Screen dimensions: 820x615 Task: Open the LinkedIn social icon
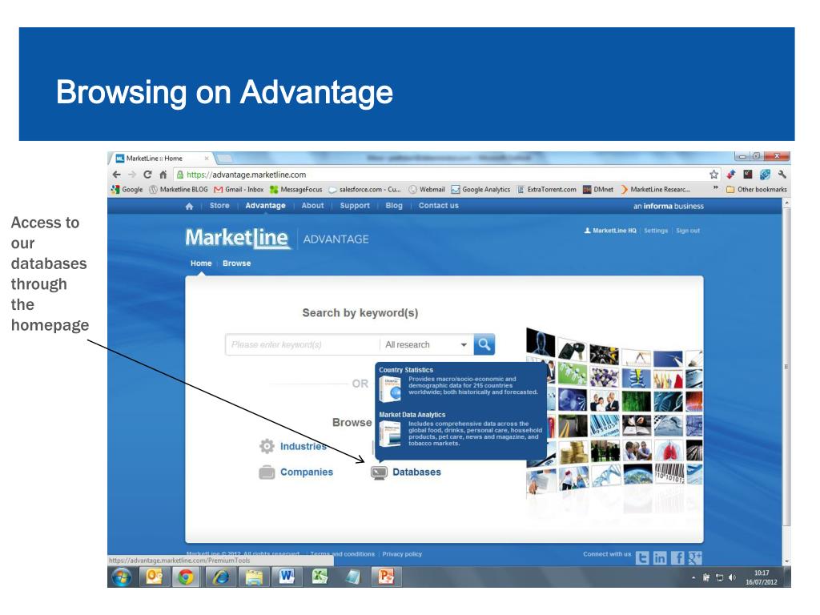click(x=660, y=558)
